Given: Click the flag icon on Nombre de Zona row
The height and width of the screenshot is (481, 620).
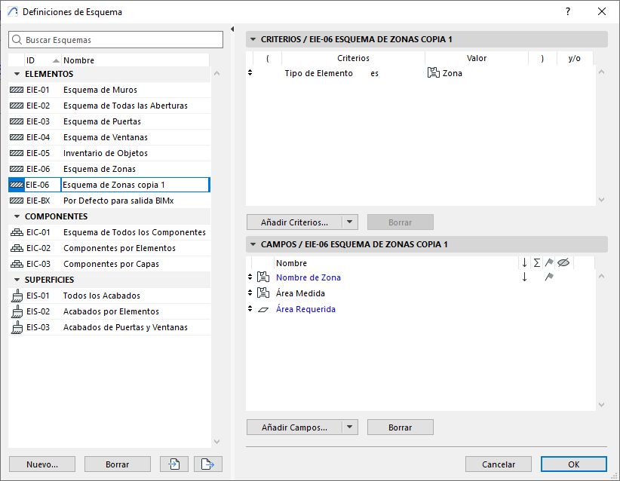Looking at the screenshot, I should (x=549, y=277).
